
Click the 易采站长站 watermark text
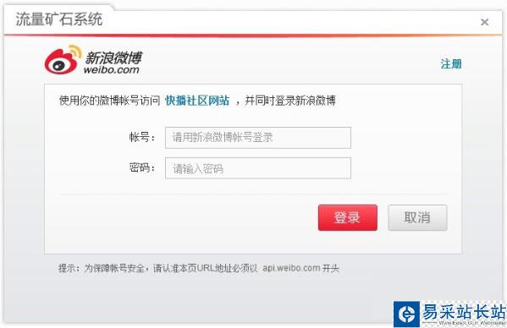[464, 312]
